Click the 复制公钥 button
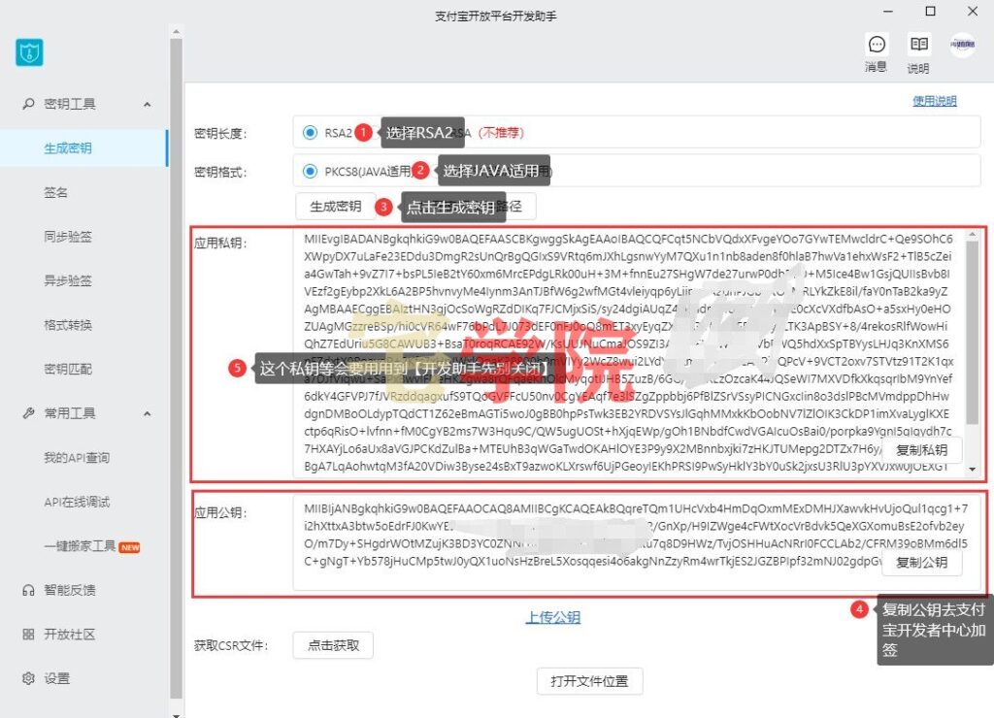Viewport: 994px width, 718px height. 922,562
